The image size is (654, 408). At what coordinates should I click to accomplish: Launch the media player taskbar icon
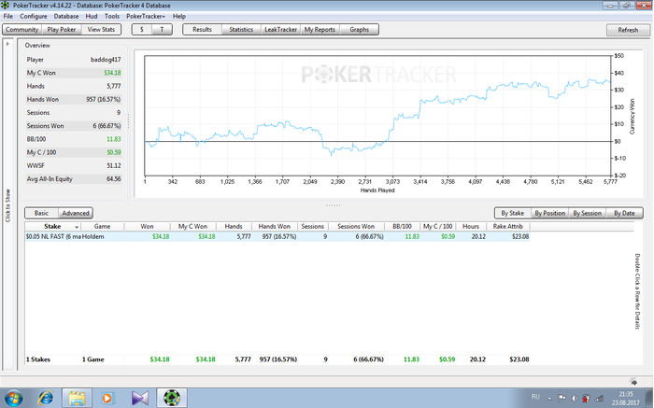click(x=108, y=398)
